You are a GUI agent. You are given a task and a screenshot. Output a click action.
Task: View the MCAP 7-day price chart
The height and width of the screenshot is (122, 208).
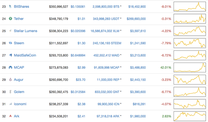pos(190,67)
